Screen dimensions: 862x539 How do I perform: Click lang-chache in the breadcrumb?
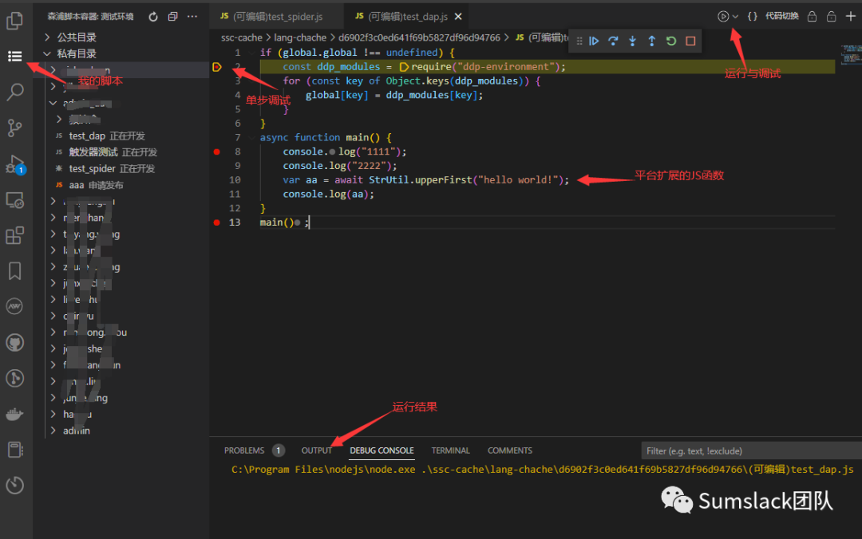(x=299, y=37)
